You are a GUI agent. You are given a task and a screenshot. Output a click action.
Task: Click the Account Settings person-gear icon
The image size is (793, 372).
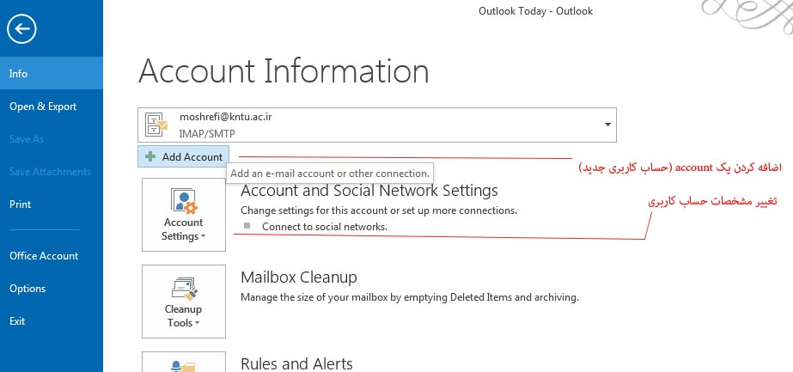point(184,202)
